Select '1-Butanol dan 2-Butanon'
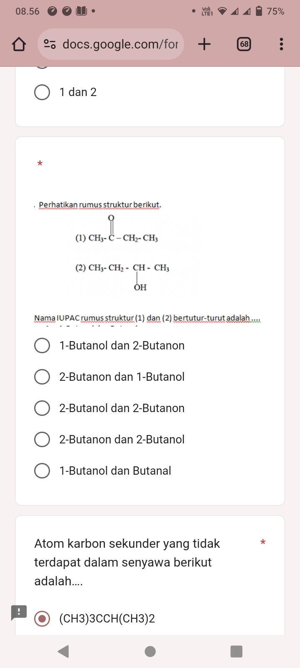The height and width of the screenshot is (668, 300). point(42,345)
